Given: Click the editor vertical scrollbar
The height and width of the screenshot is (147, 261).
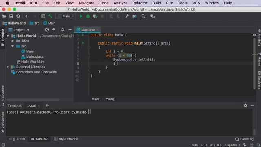Looking at the screenshot, I should click(254, 64).
